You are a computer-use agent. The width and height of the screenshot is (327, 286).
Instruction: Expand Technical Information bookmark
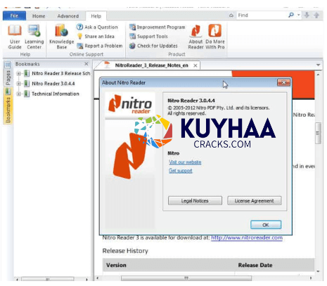(x=19, y=94)
